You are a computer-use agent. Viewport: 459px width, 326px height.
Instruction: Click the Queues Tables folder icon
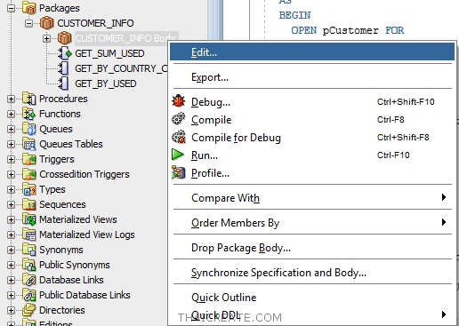(29, 144)
